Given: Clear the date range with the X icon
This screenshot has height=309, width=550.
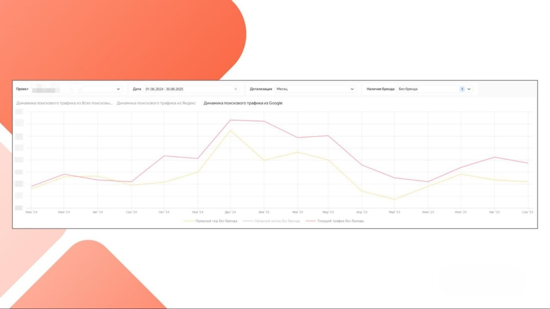Looking at the screenshot, I should 236,89.
